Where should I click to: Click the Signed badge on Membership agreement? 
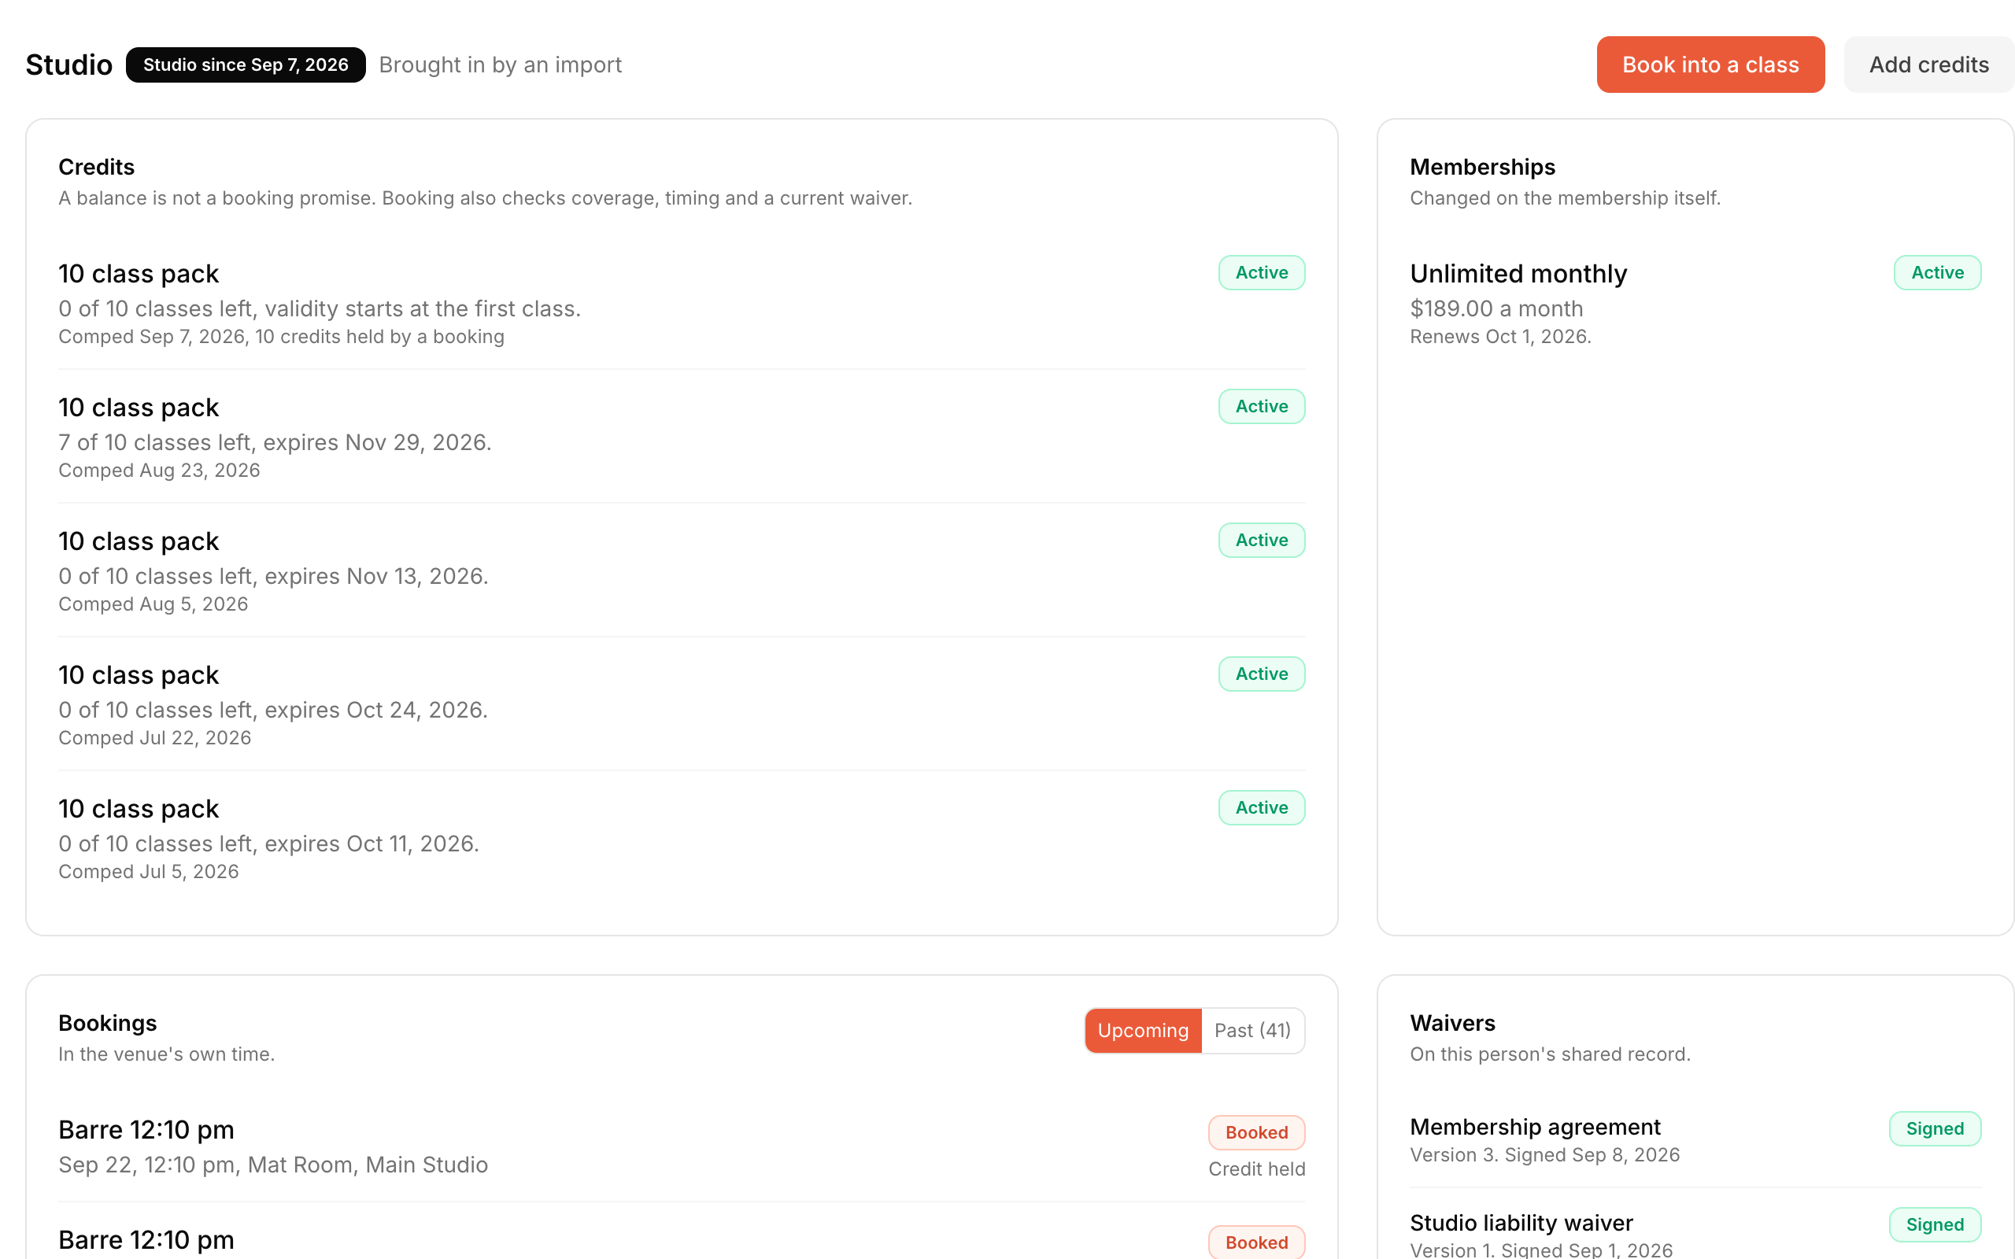(x=1935, y=1128)
